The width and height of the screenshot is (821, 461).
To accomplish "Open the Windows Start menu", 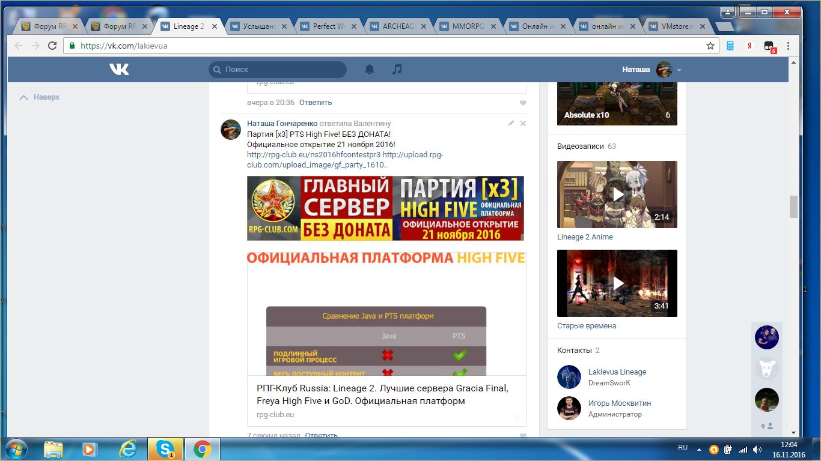I will tap(15, 449).
